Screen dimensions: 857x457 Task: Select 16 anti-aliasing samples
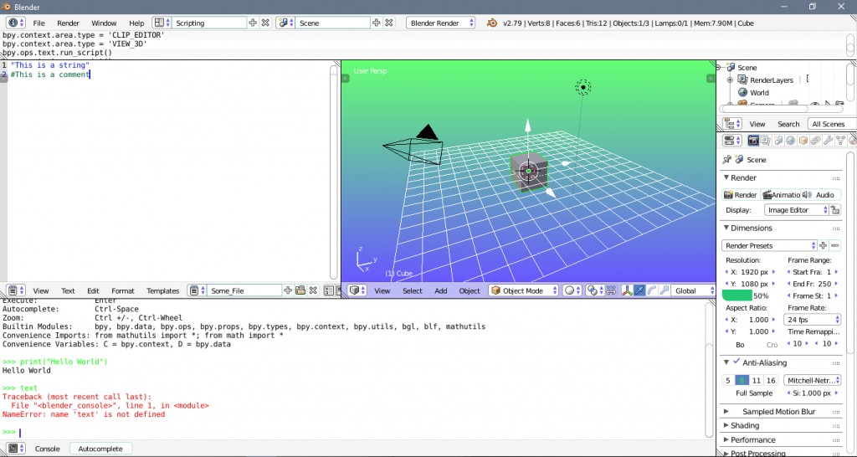(x=771, y=380)
